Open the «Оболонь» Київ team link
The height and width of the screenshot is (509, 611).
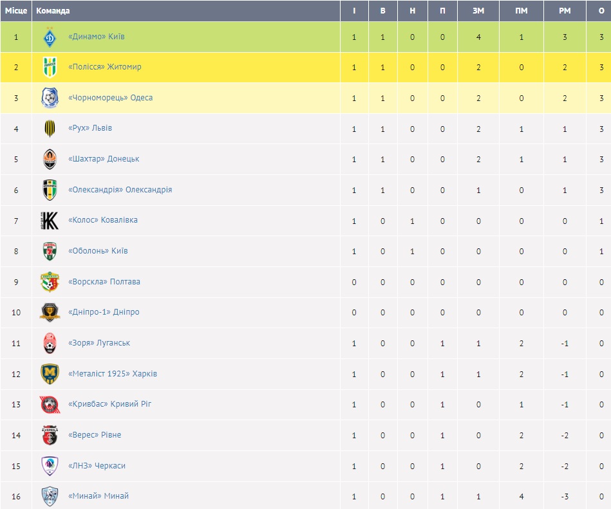coord(98,251)
